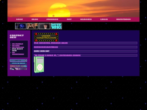The height and width of the screenshot is (110, 147).
Task: Open the My Twitter link
Action: coord(18,47)
